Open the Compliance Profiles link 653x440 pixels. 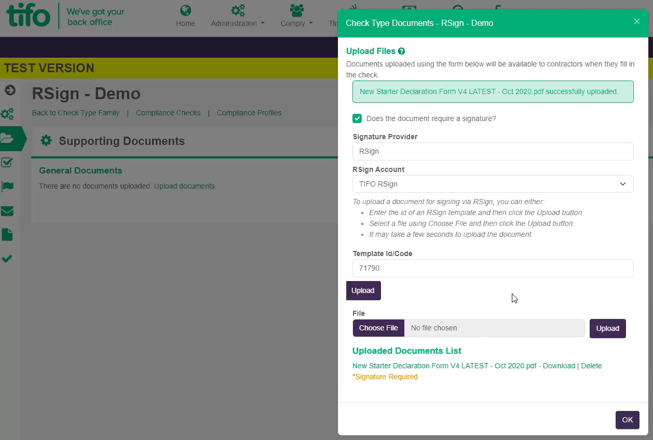tap(249, 113)
